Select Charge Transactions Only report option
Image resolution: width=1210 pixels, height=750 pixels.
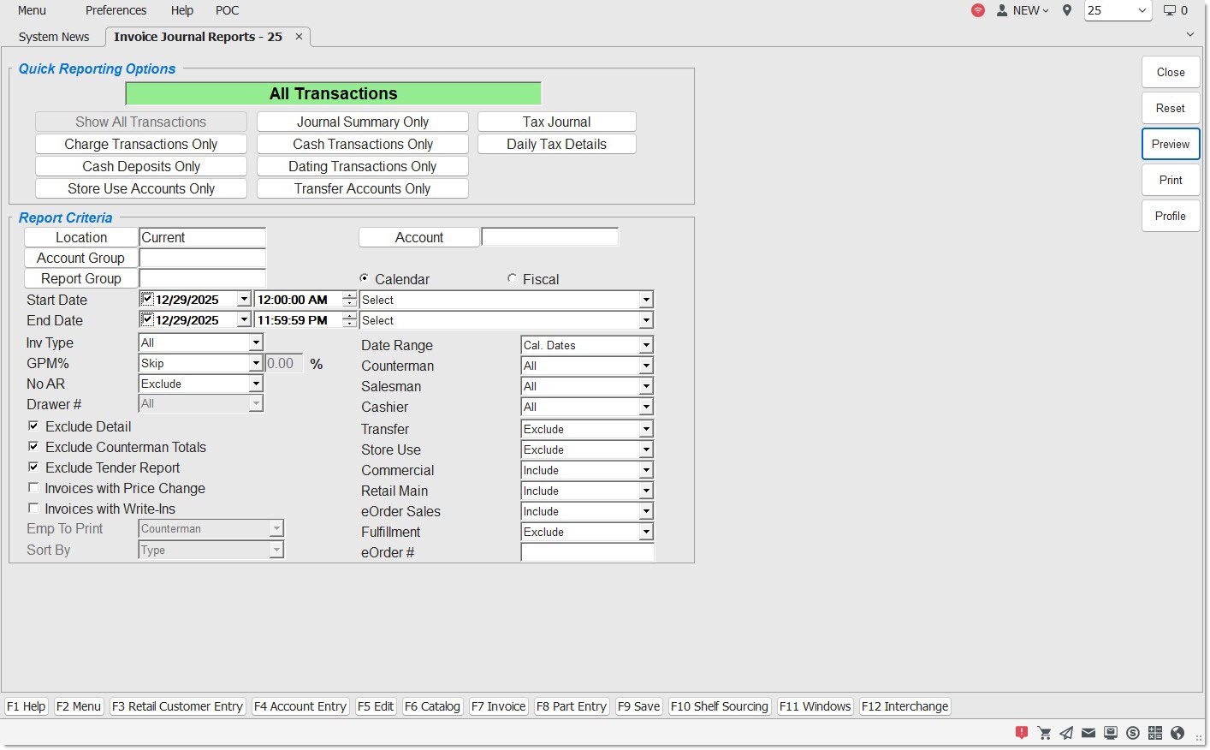coord(141,144)
